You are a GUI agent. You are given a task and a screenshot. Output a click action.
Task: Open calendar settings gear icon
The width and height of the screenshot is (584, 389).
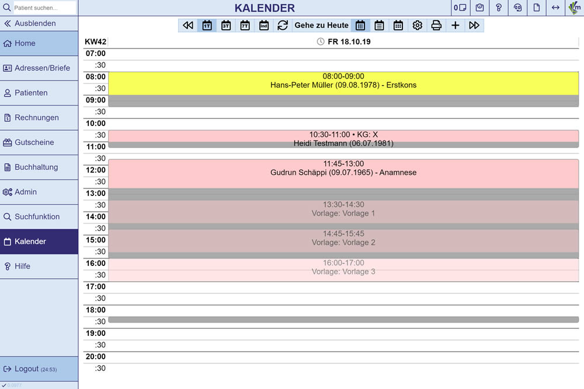417,26
